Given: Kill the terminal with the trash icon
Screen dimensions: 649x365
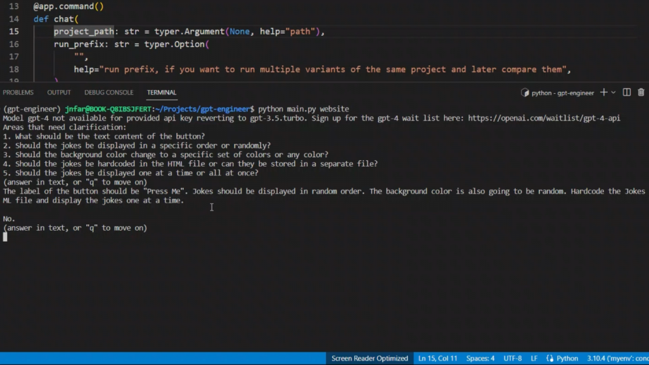Looking at the screenshot, I should coord(641,93).
